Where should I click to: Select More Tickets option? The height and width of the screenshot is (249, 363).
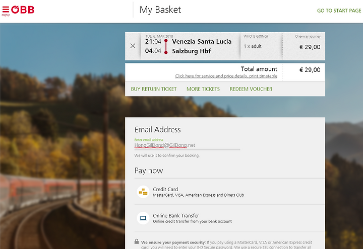pos(203,89)
